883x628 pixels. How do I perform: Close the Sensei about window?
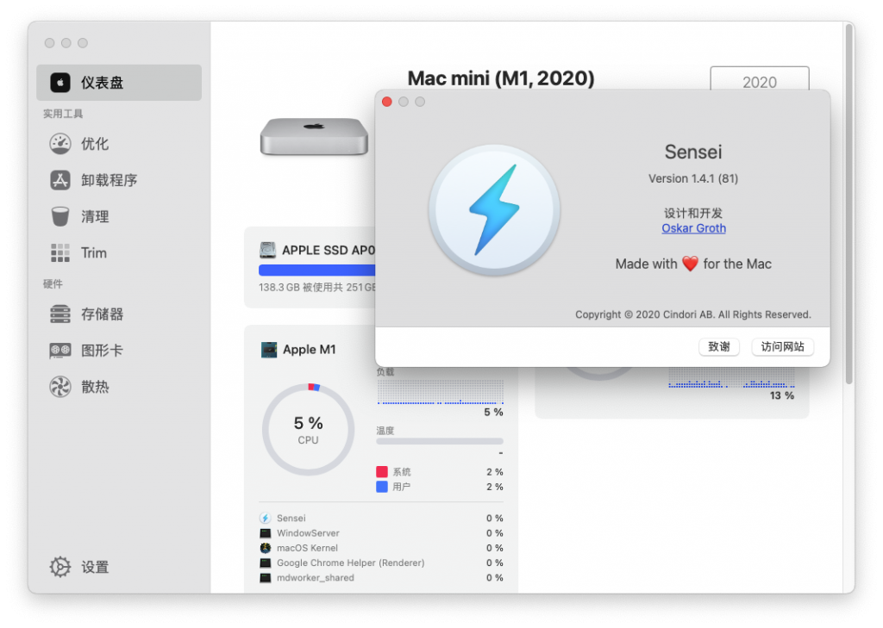[387, 102]
